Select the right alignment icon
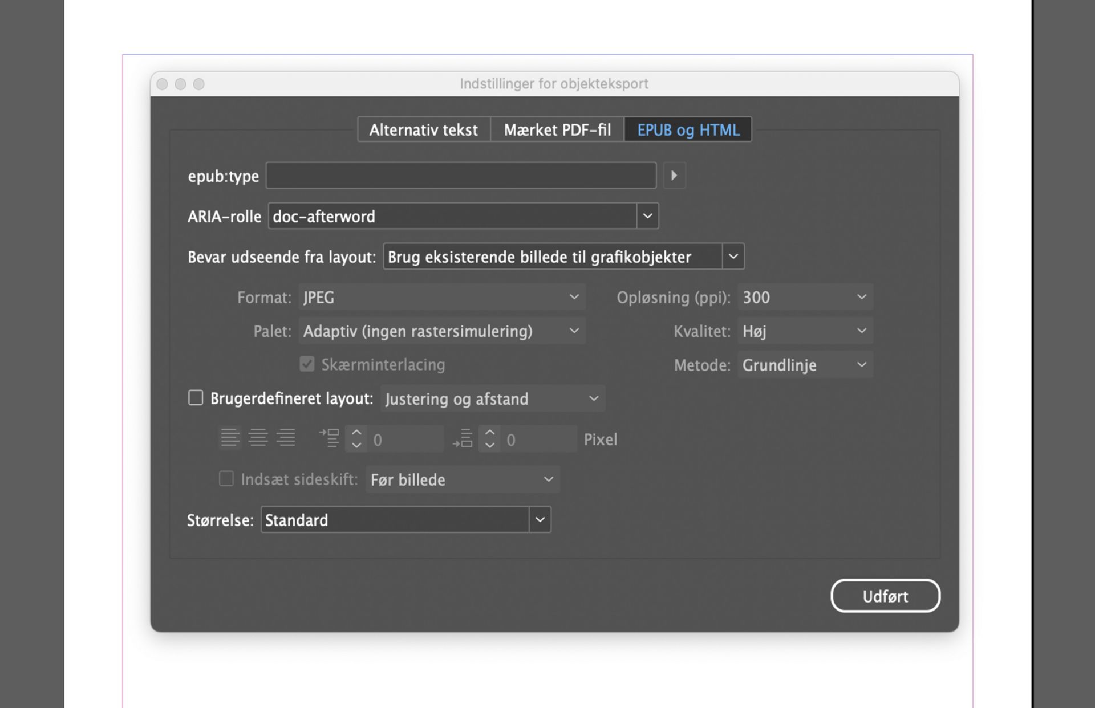 click(x=287, y=437)
